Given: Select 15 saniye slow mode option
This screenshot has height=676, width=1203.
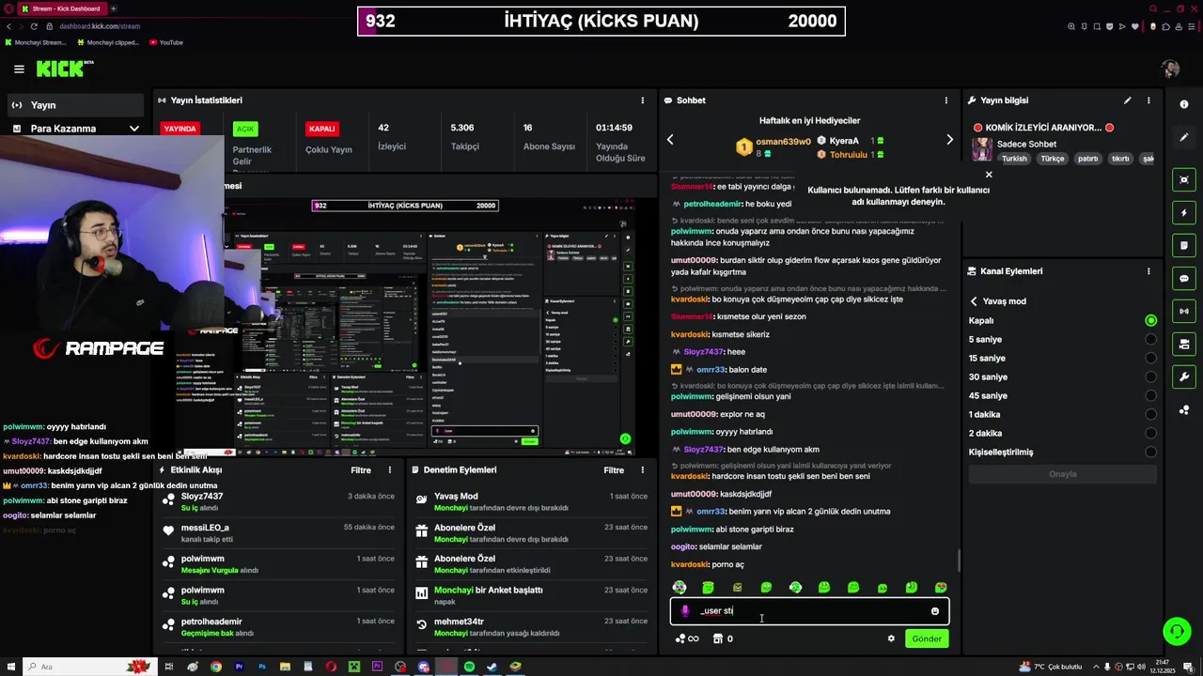Looking at the screenshot, I should coord(1062,358).
